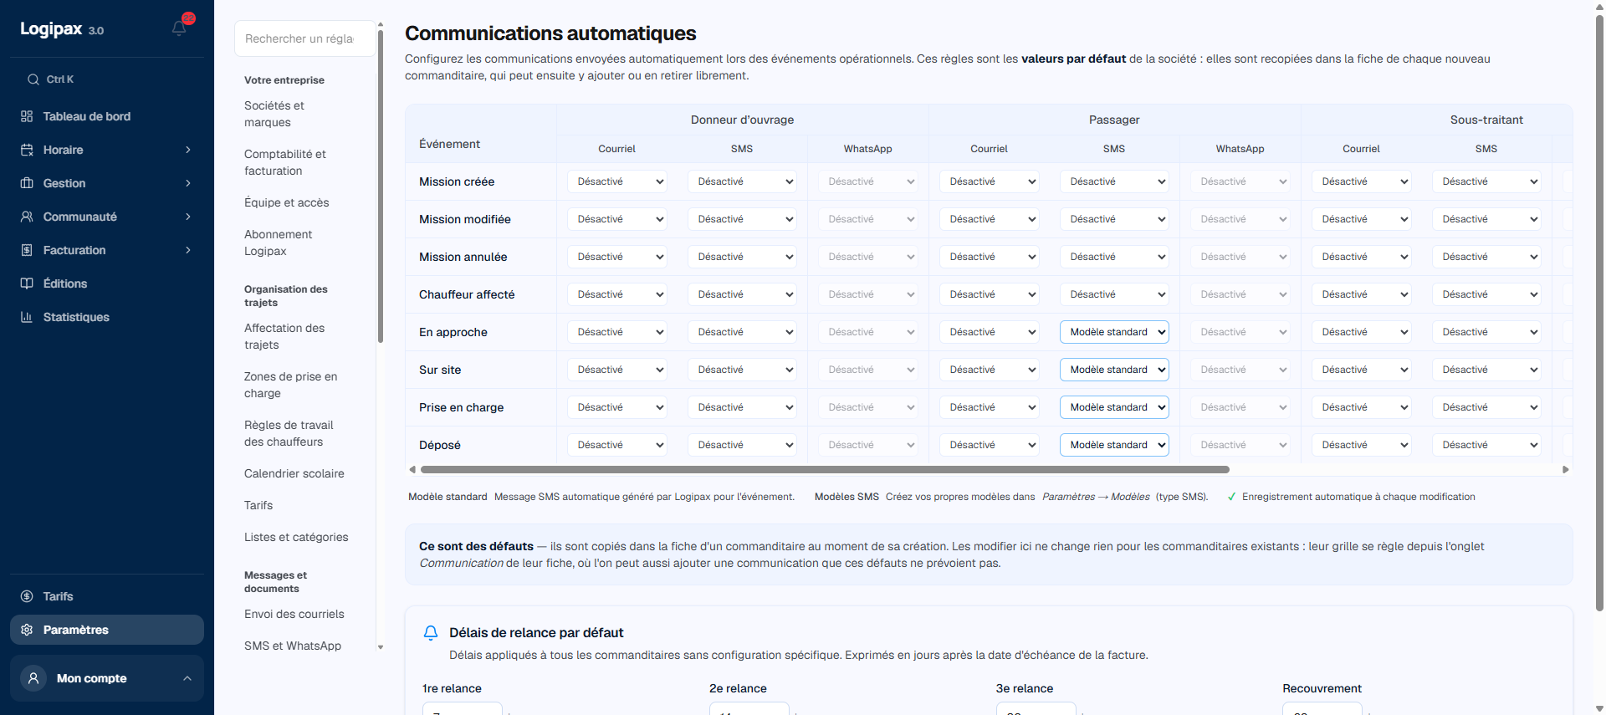Expand the Horaire submenu chevron
This screenshot has height=715, width=1606.
[x=188, y=150]
